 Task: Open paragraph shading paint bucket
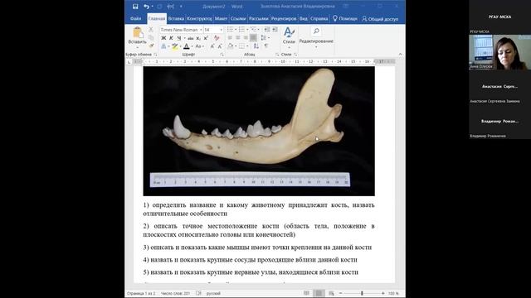pos(231,46)
